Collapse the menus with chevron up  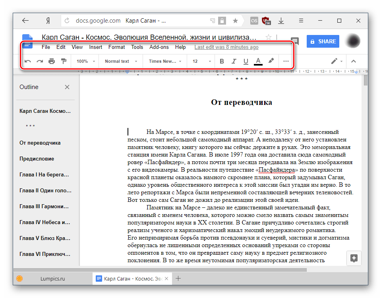click(x=354, y=61)
